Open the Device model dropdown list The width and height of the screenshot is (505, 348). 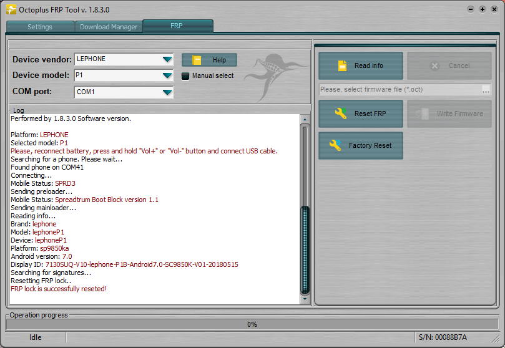click(x=167, y=75)
